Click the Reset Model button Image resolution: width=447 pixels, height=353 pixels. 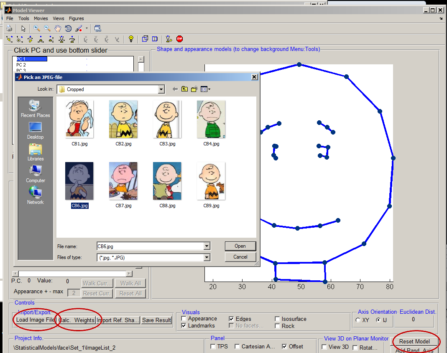pyautogui.click(x=414, y=341)
